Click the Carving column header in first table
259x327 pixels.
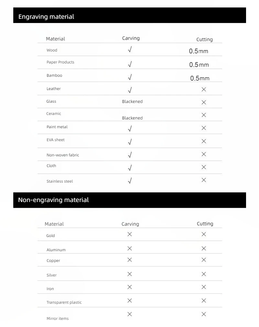pyautogui.click(x=131, y=39)
